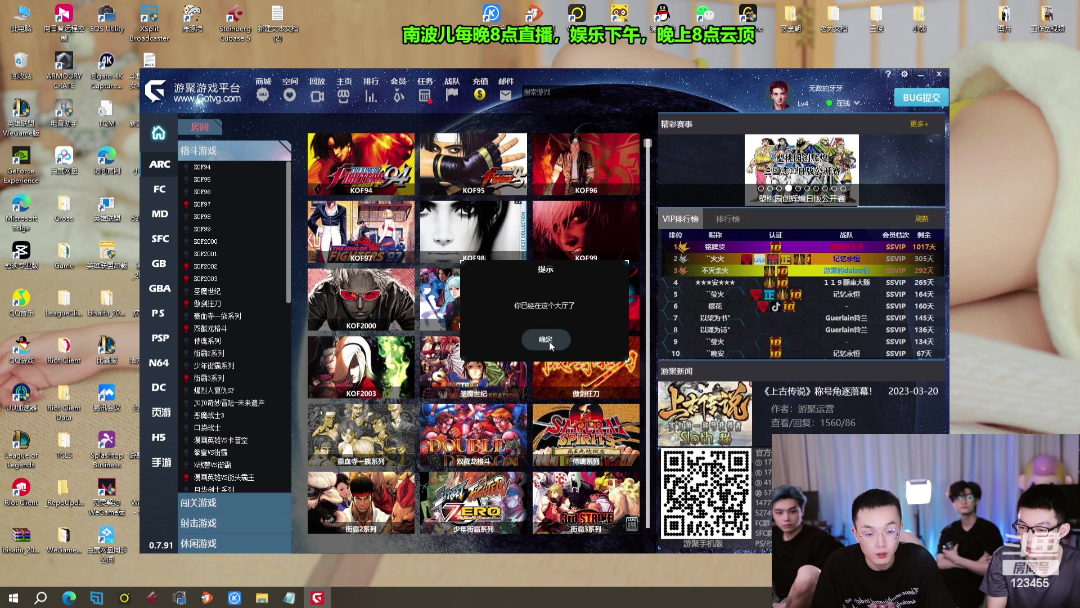The height and width of the screenshot is (608, 1080).
Task: Switch to the 排行榜 tab
Action: 728,219
